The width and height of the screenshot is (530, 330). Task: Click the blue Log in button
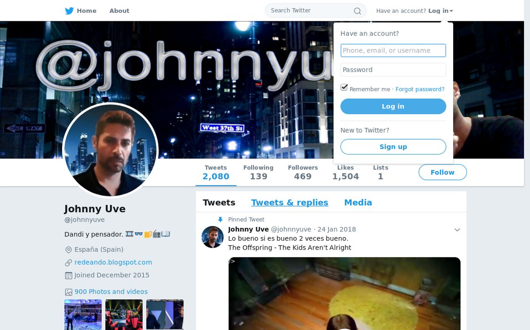(x=393, y=107)
